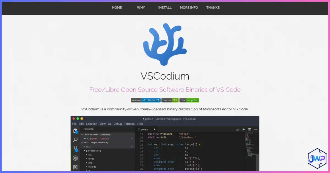Open the Extensions icon in activity bar
The image size is (330, 173).
click(75, 167)
